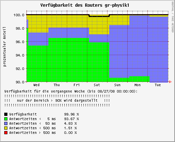Click the blue legend swatch for < 50 ms
Image resolution: width=175 pixels, height=142 pixels.
pos(6,123)
